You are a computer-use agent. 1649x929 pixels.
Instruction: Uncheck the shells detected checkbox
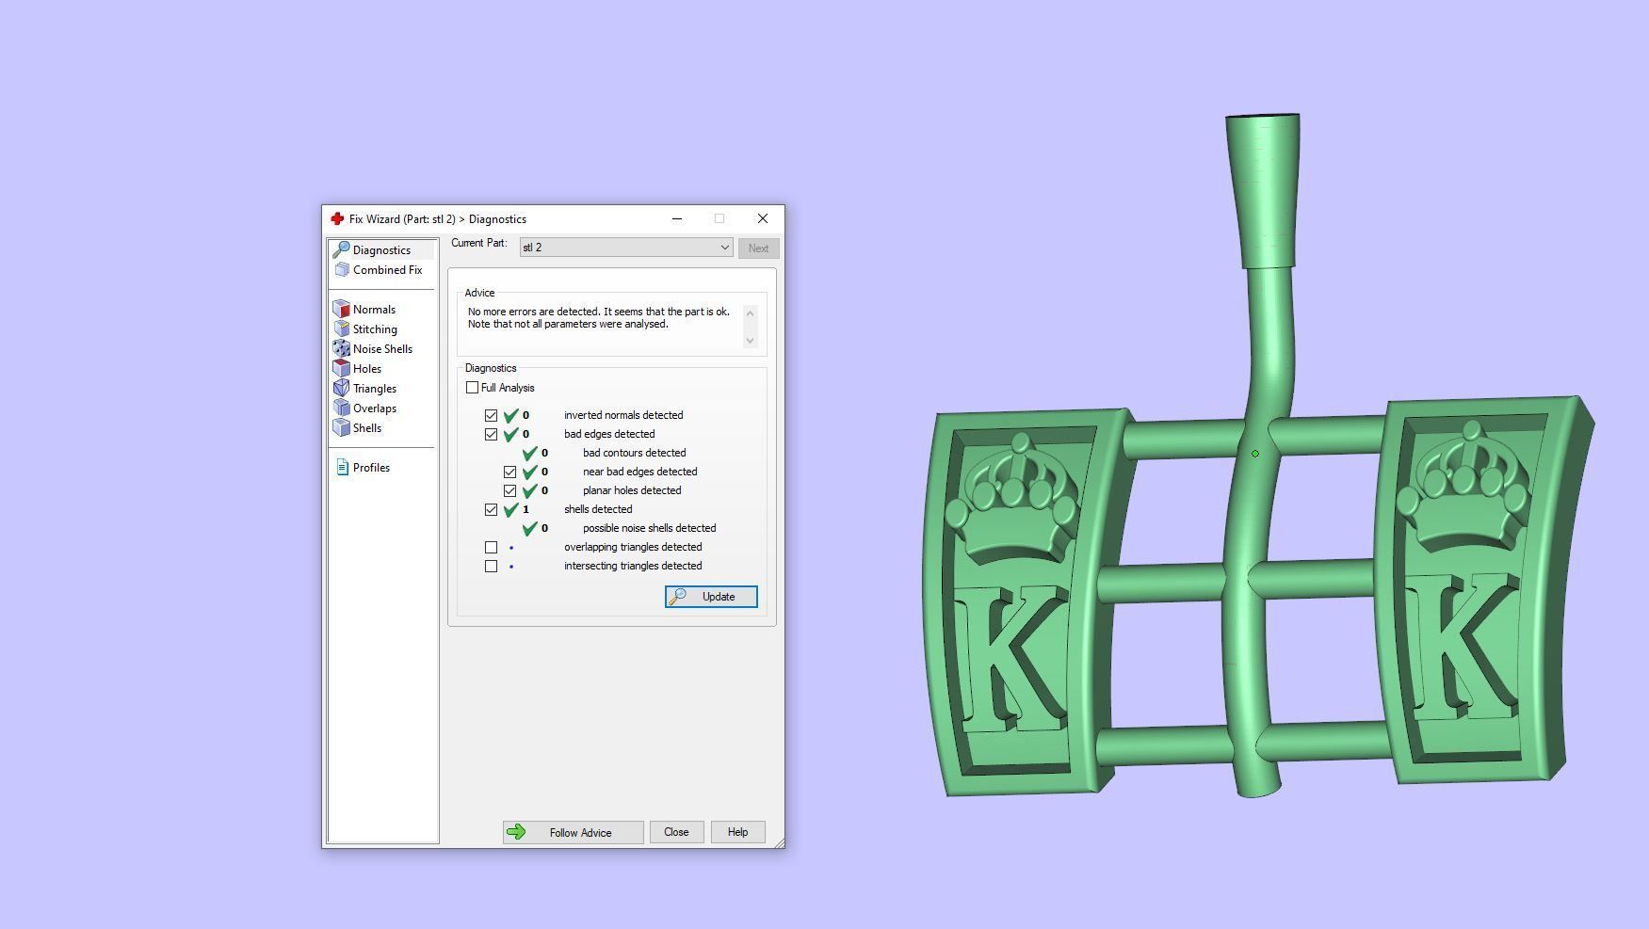[x=491, y=509]
